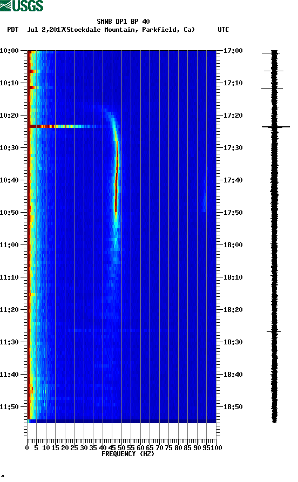Screen dimensions: 298x482
Task: Click the seismogram spike near 18:27
Action: tap(274, 332)
